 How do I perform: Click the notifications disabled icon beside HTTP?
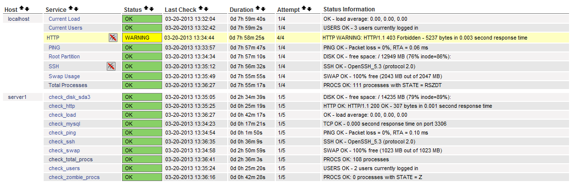pos(113,38)
